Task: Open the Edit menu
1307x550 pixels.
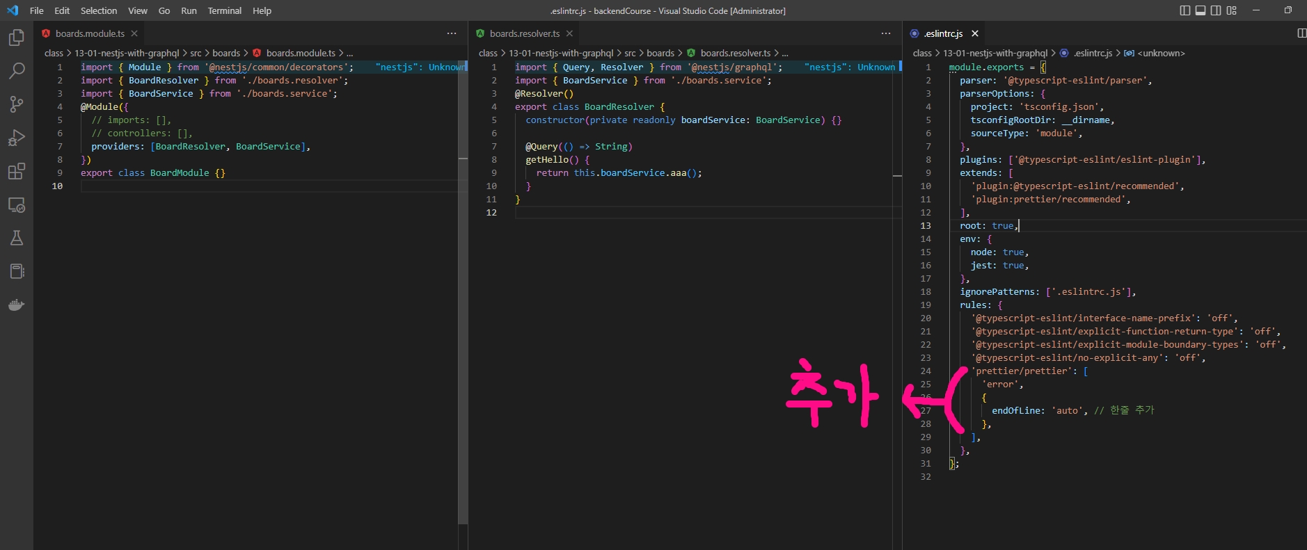Action: click(62, 10)
